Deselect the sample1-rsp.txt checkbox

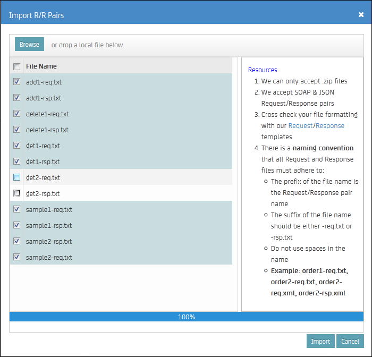16,225
